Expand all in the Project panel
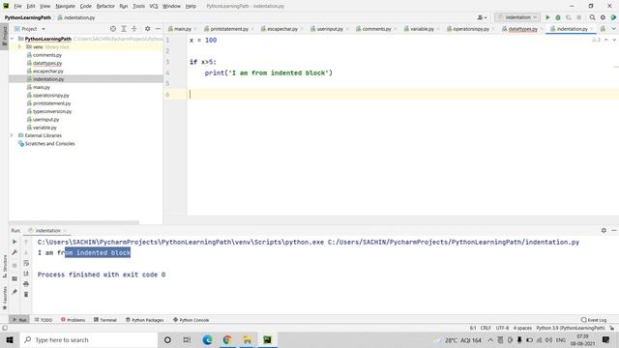The image size is (619, 348). [124, 29]
